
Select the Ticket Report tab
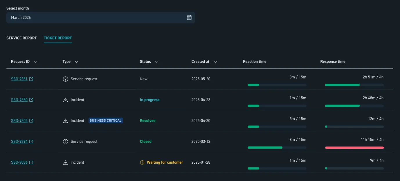click(x=58, y=38)
